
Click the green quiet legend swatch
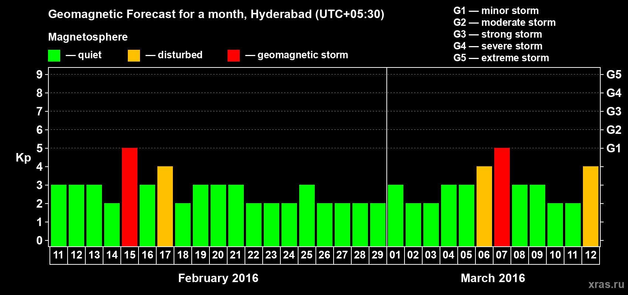tap(54, 56)
